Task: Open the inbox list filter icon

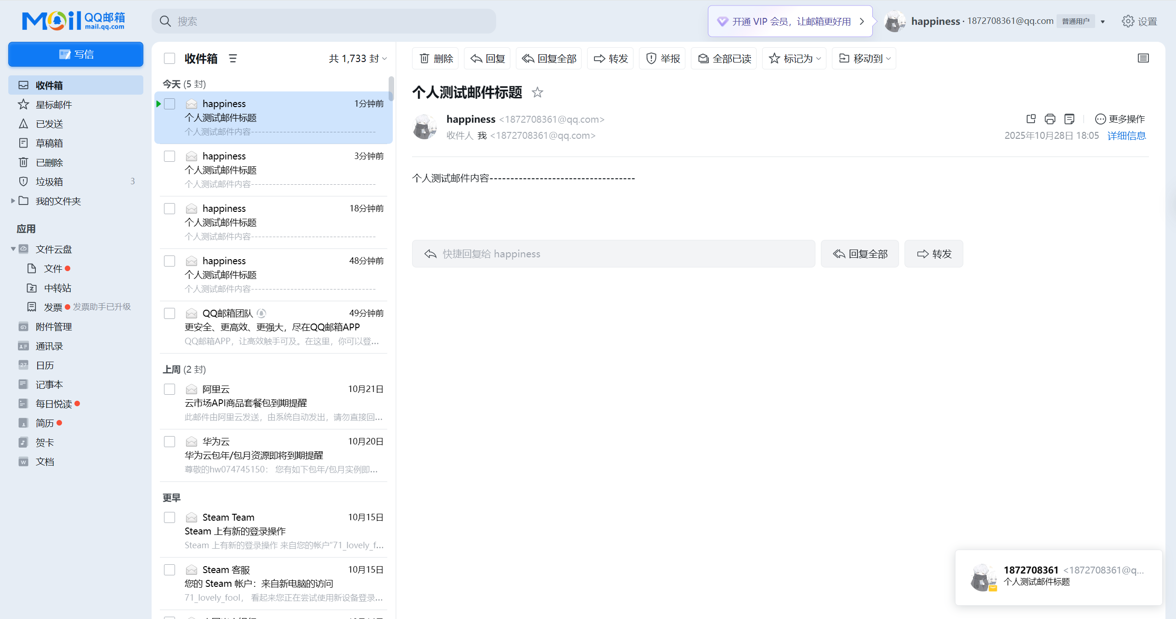Action: tap(233, 58)
